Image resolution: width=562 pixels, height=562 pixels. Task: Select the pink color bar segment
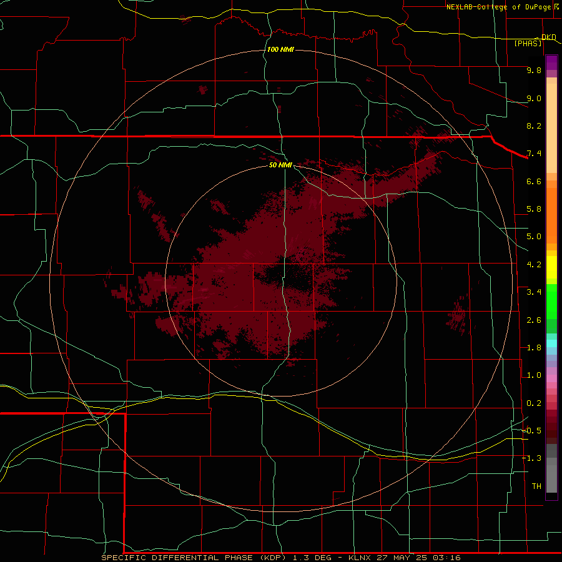[551, 378]
